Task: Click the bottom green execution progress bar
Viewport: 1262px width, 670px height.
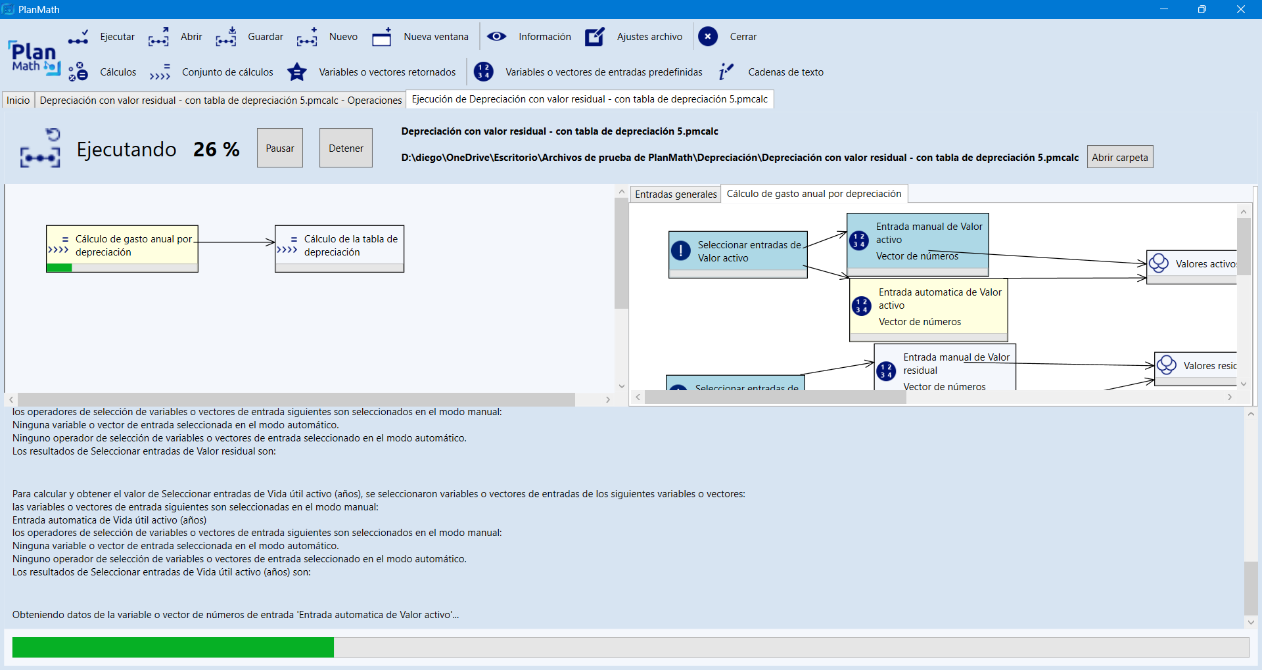Action: tap(173, 647)
